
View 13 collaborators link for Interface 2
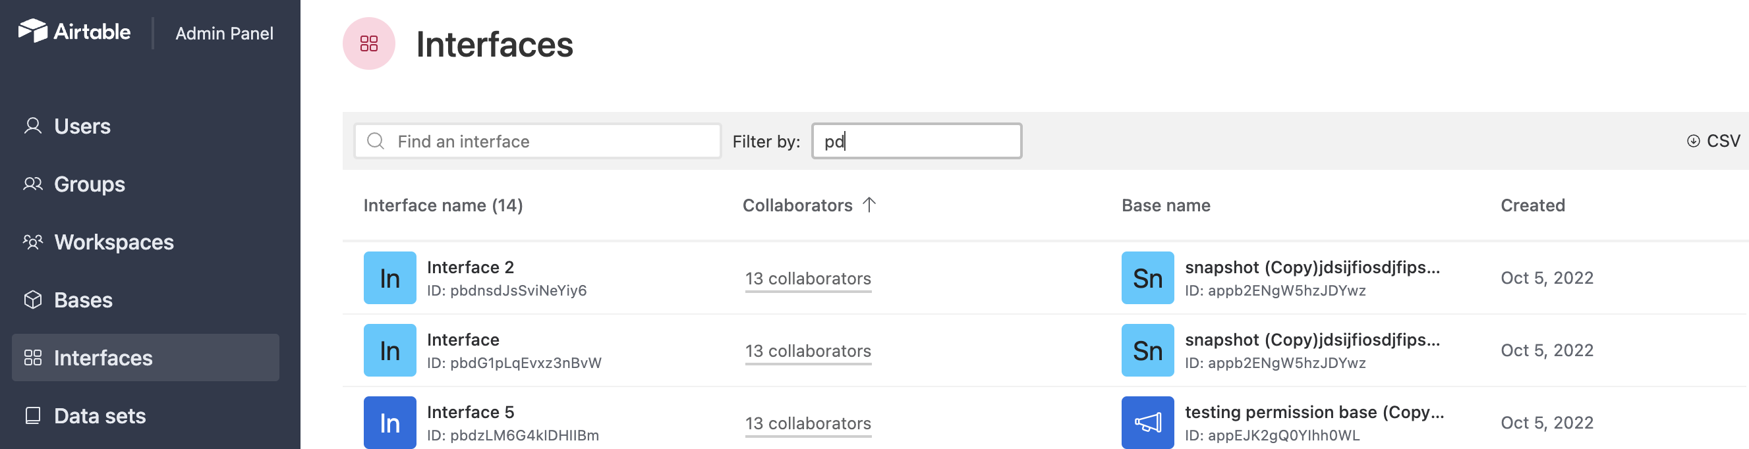808,278
